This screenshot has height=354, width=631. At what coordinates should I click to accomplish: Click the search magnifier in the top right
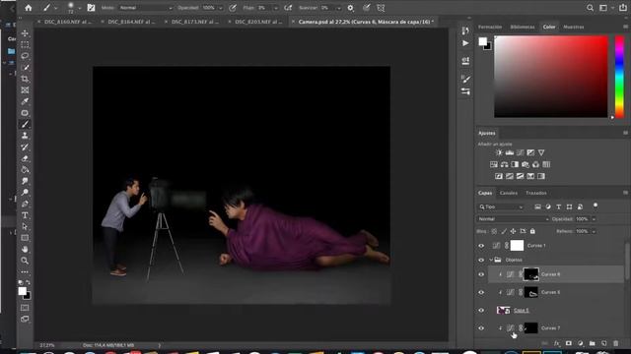[590, 8]
